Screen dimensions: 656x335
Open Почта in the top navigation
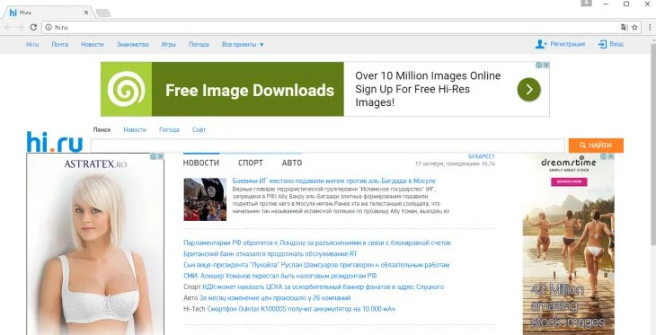point(60,44)
